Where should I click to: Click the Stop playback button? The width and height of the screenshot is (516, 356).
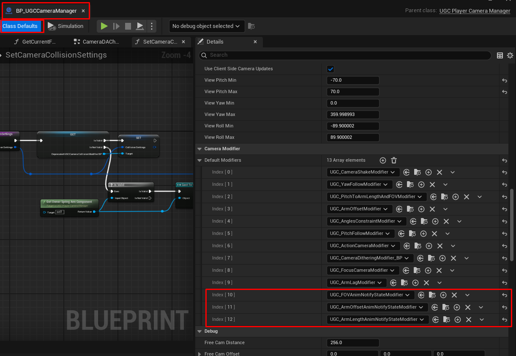point(128,26)
